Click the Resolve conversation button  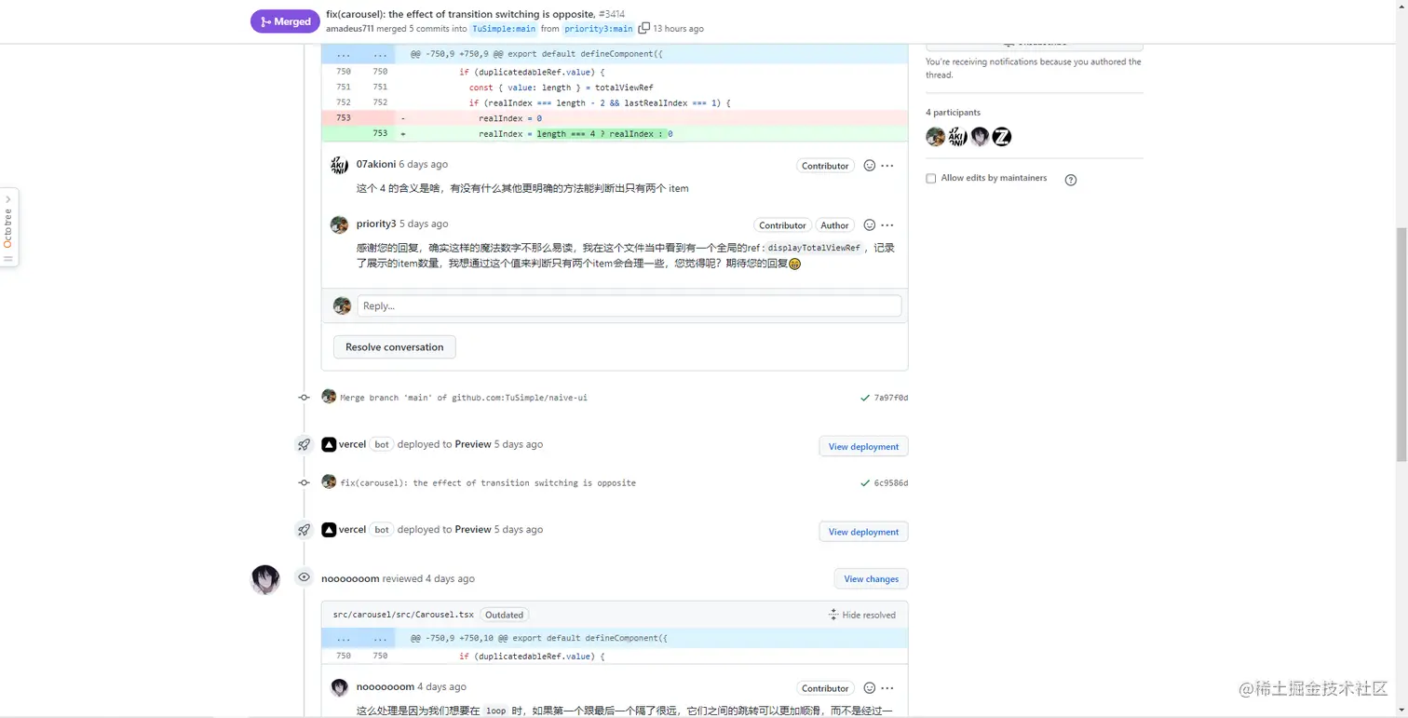coord(395,347)
